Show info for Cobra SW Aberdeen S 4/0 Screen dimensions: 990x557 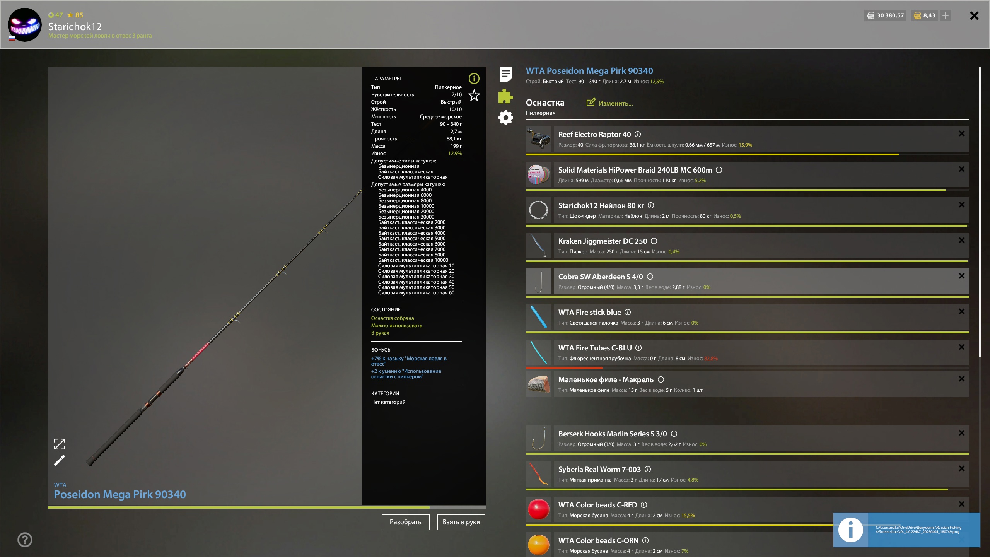coord(650,277)
